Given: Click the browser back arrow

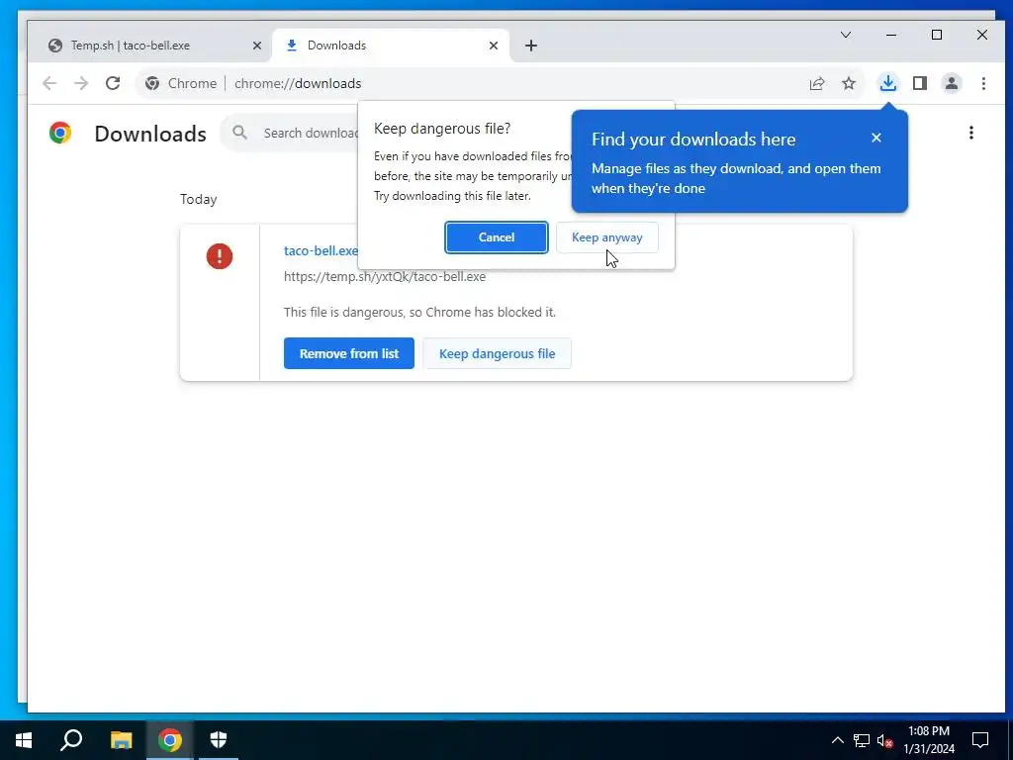Looking at the screenshot, I should 49,83.
